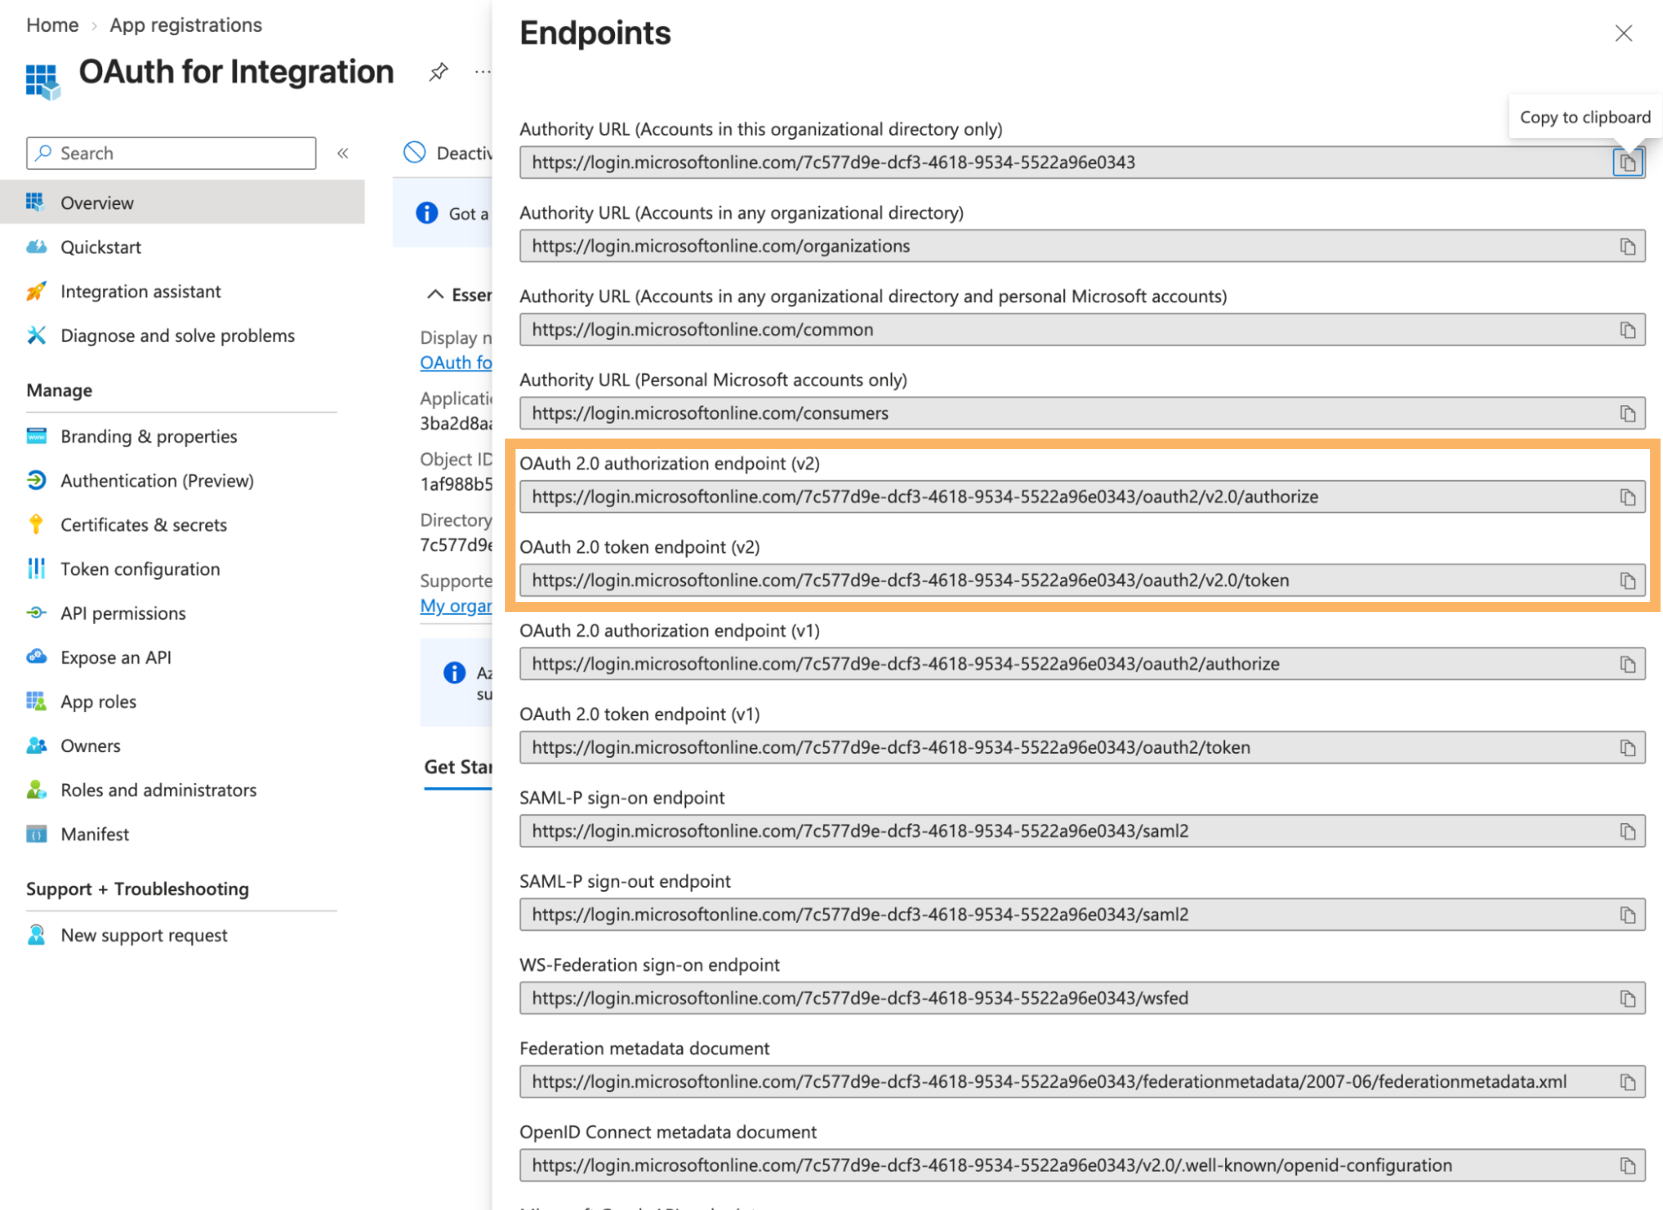This screenshot has height=1210, width=1663.
Task: Close the Endpoints panel
Action: click(1623, 33)
